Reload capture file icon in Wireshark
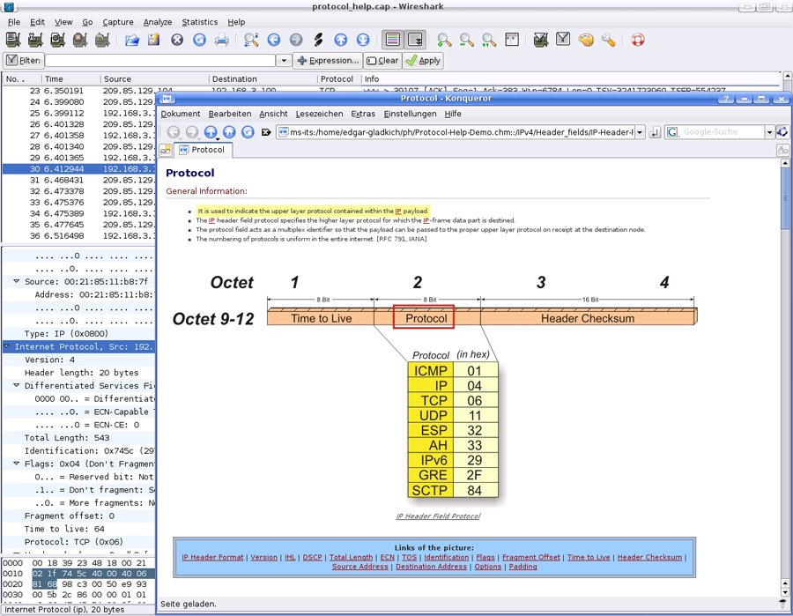 [199, 40]
